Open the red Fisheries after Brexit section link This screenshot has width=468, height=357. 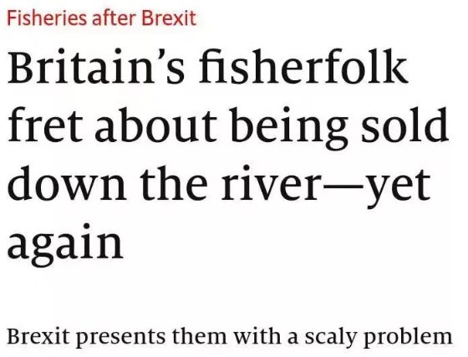coord(101,18)
